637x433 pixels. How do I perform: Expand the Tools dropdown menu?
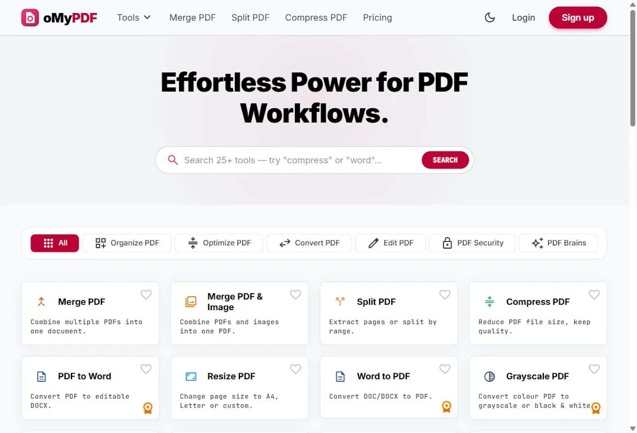(x=134, y=17)
